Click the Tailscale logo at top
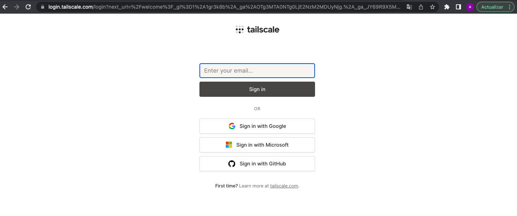Screen dimensions: 517x216 coord(257,30)
